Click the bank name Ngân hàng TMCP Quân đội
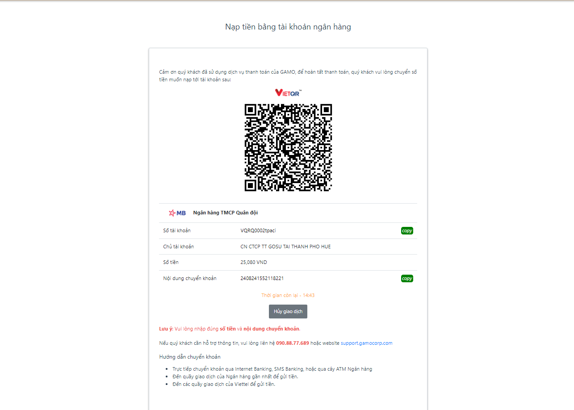574x410 pixels. pos(226,213)
